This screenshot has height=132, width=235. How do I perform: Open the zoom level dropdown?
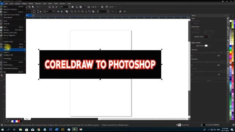pos(69,7)
